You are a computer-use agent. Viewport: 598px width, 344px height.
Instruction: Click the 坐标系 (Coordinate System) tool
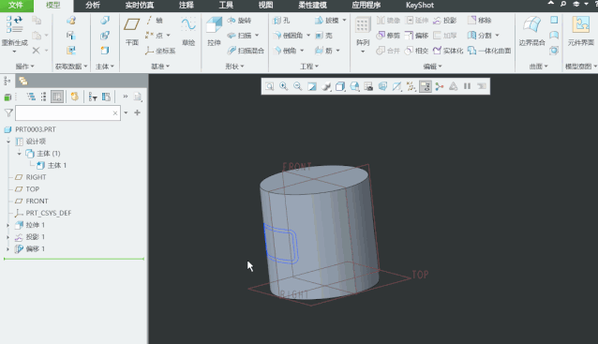(x=160, y=51)
